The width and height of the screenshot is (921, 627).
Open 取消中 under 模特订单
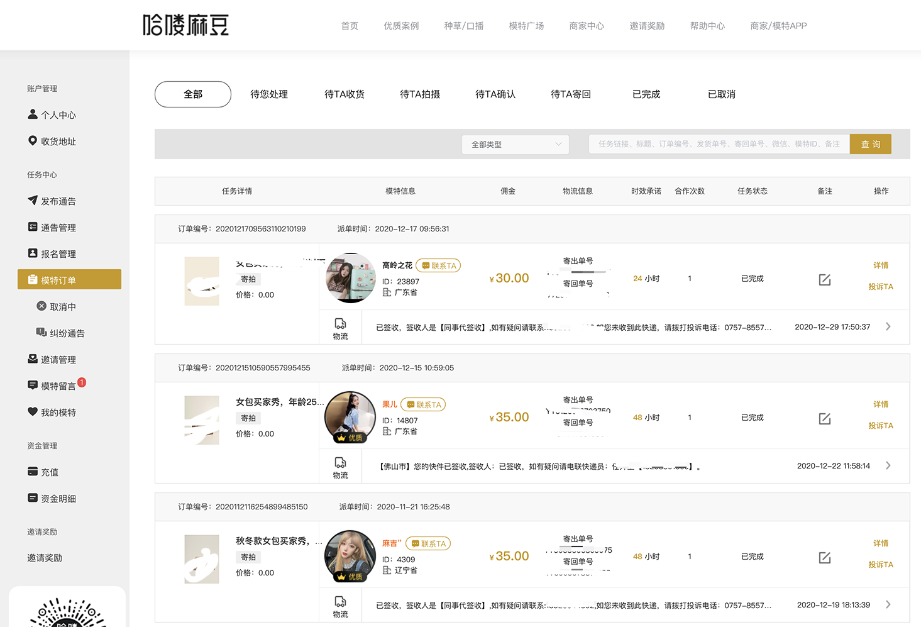pos(61,306)
